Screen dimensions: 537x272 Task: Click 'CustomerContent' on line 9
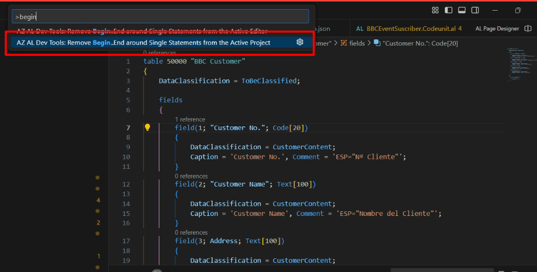pos(302,147)
